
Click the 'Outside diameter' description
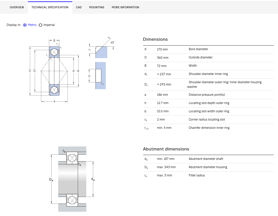point(201,57)
